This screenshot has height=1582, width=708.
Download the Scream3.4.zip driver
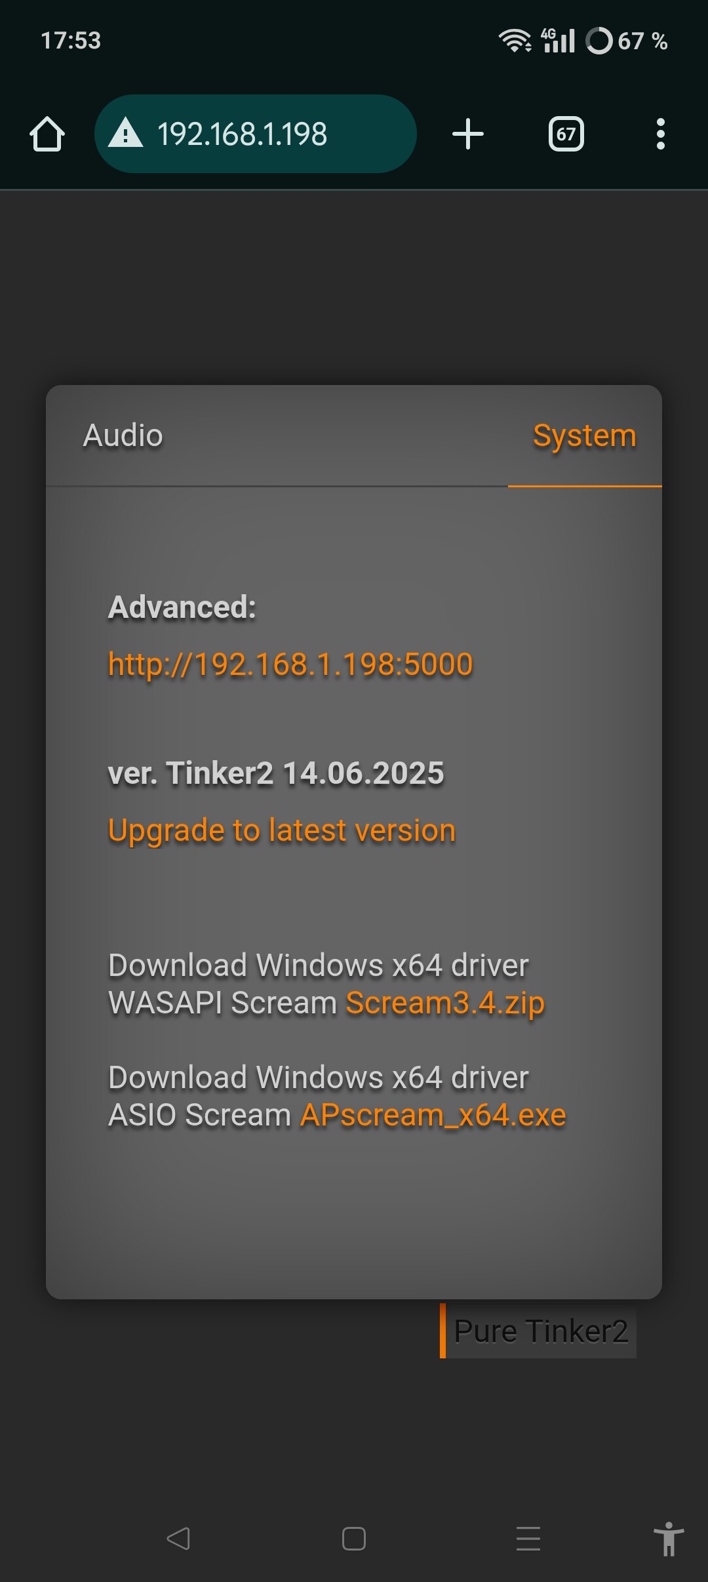445,1003
